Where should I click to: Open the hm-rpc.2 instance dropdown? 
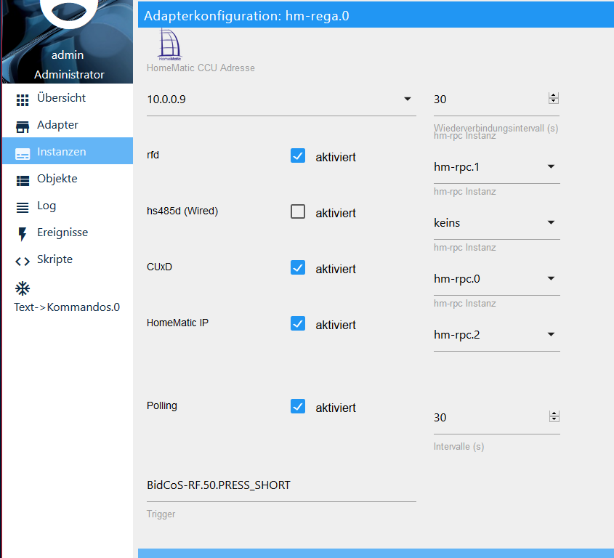pos(496,335)
